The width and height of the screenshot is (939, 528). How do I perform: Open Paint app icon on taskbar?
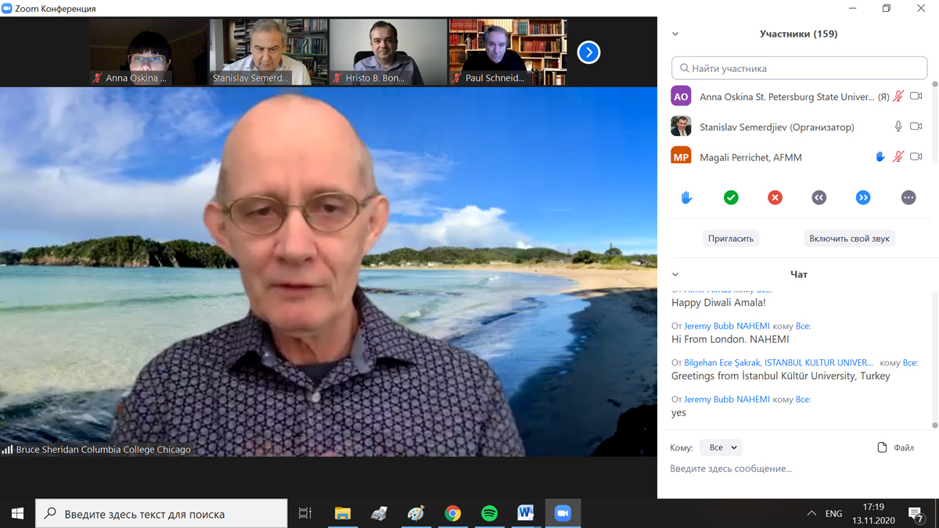pos(416,513)
